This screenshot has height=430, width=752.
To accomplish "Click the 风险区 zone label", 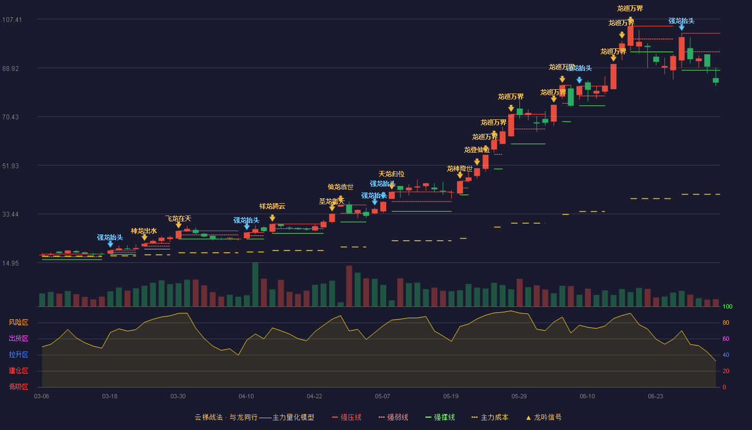I will [18, 322].
